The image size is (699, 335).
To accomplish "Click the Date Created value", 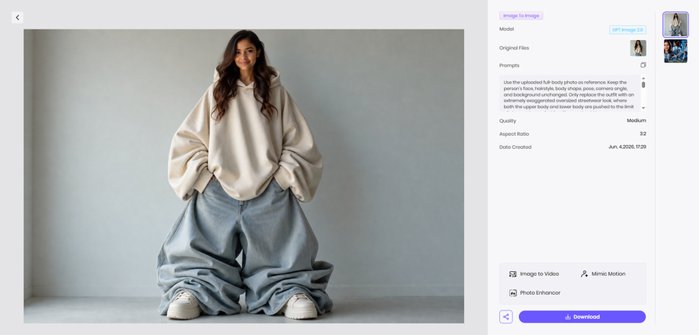I will coord(627,147).
